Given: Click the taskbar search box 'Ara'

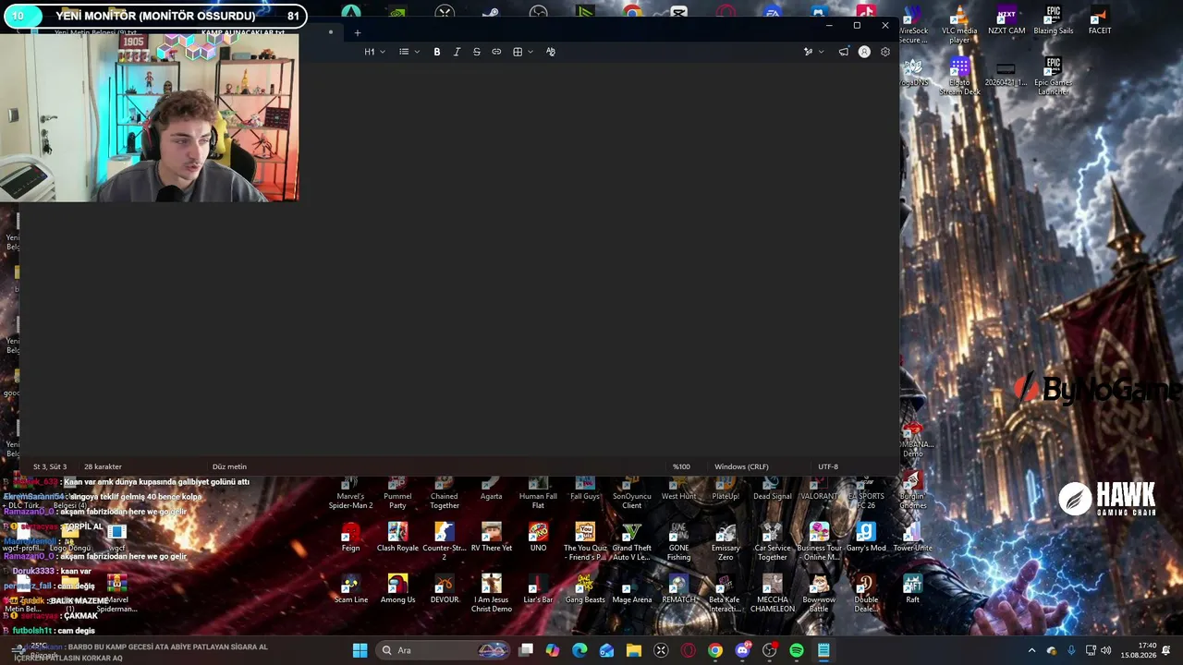Looking at the screenshot, I should (x=443, y=650).
